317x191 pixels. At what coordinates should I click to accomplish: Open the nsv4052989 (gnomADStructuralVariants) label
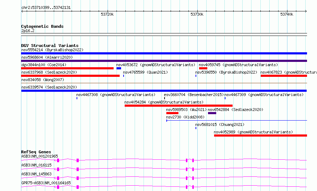tap(253, 132)
